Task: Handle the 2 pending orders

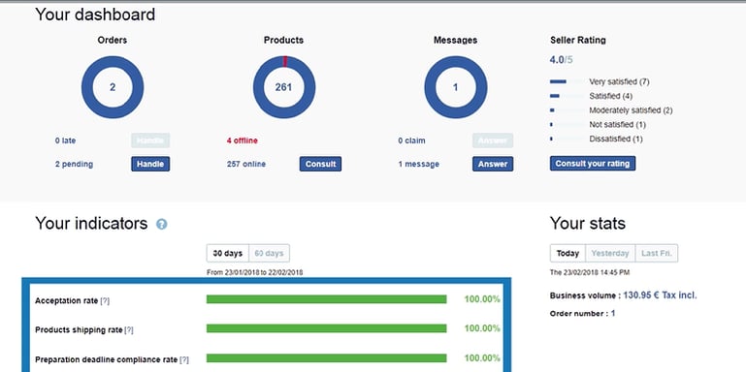Action: coord(150,164)
